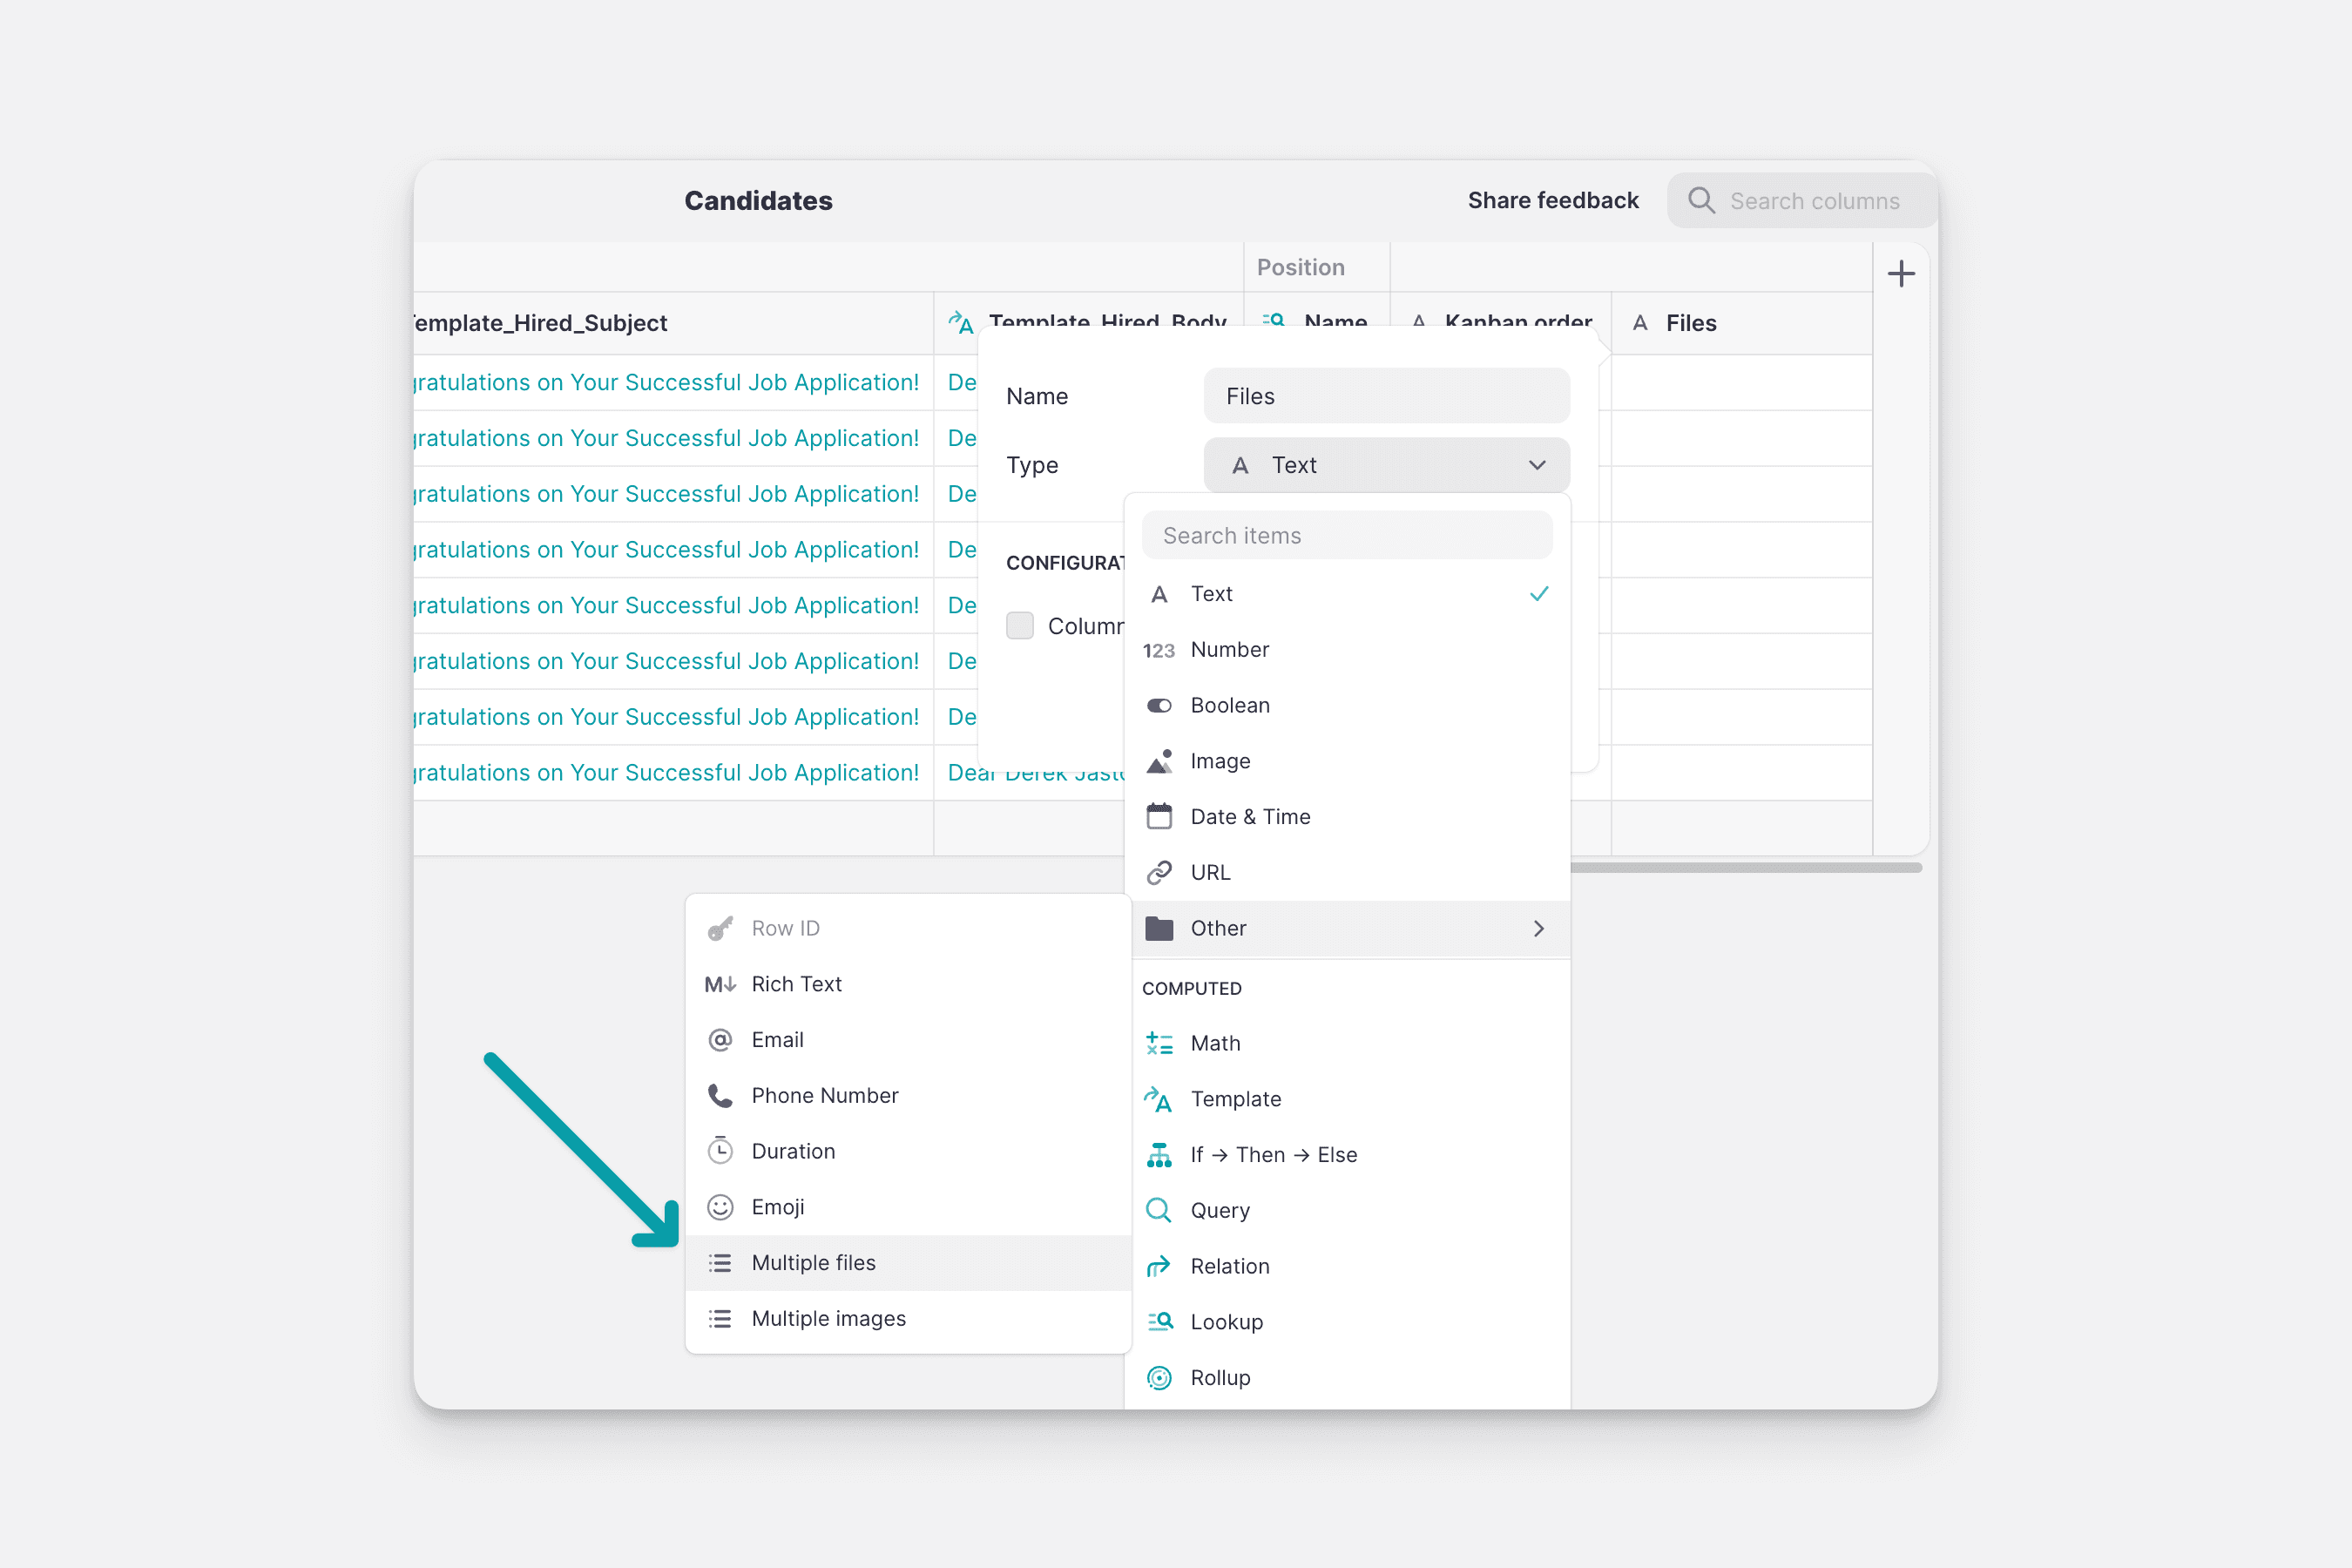The image size is (2352, 1568).
Task: Click the Date & Time calendar icon
Action: click(x=1158, y=817)
